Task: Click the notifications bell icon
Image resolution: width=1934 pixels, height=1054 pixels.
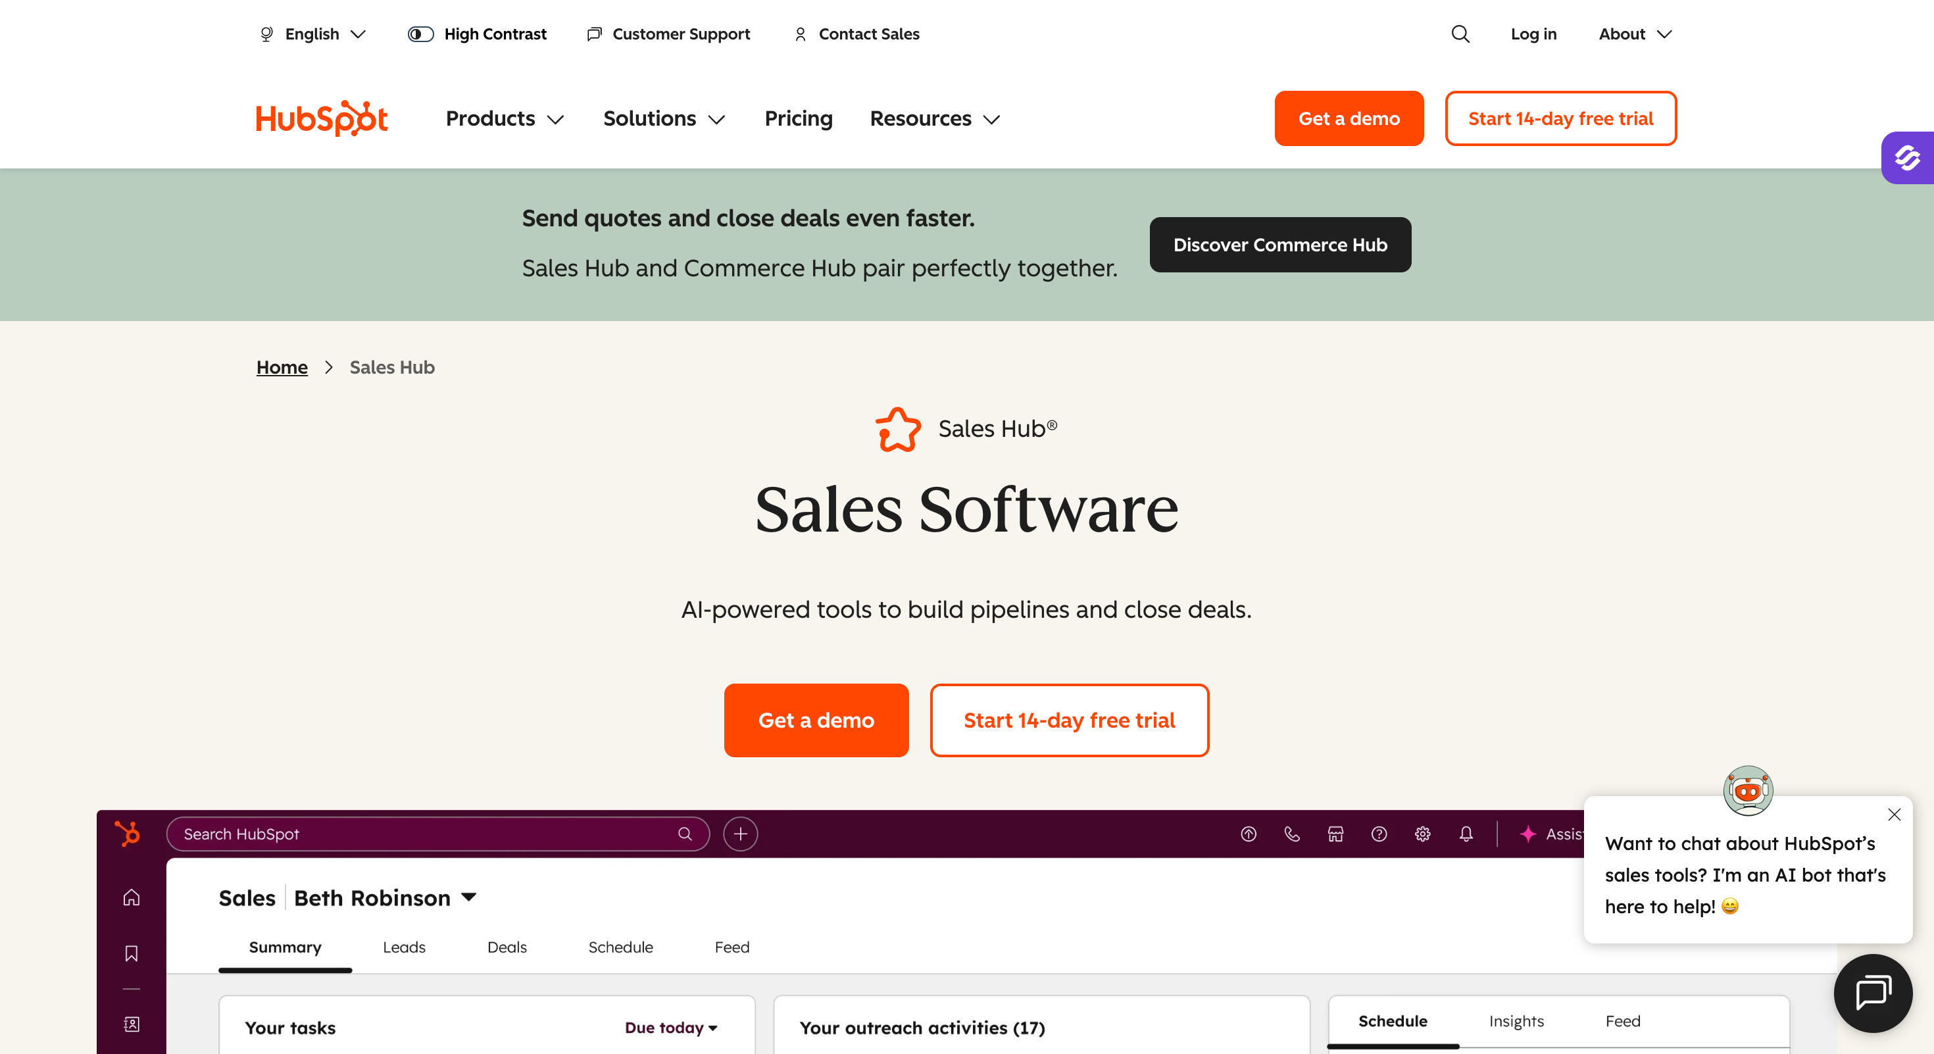Action: point(1466,834)
